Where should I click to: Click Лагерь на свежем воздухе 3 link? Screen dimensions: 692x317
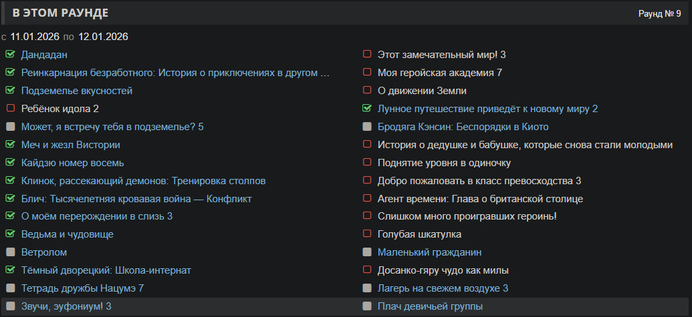click(443, 288)
